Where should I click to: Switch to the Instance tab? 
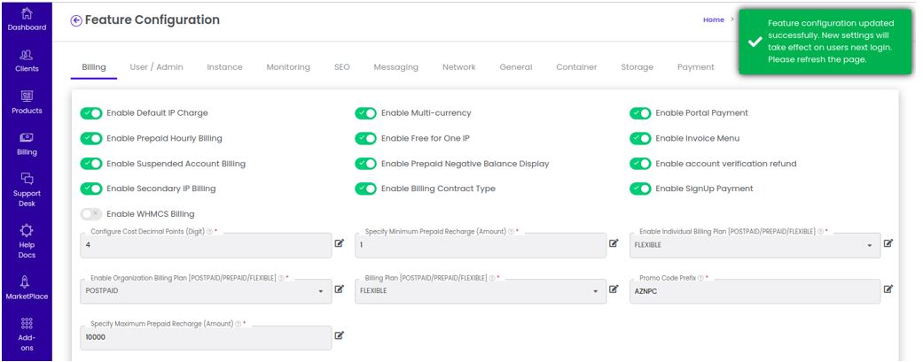[224, 67]
